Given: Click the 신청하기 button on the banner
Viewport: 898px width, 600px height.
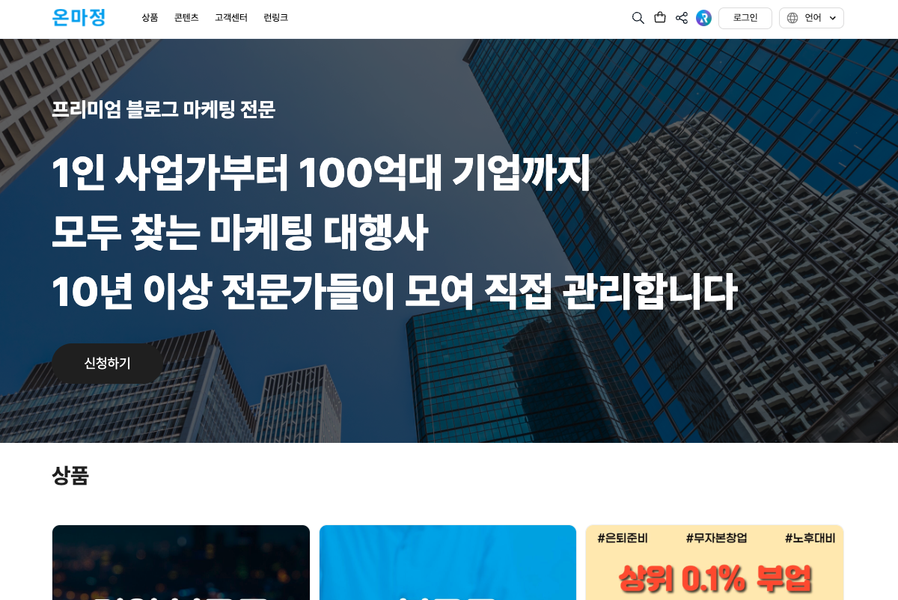Looking at the screenshot, I should (x=107, y=364).
